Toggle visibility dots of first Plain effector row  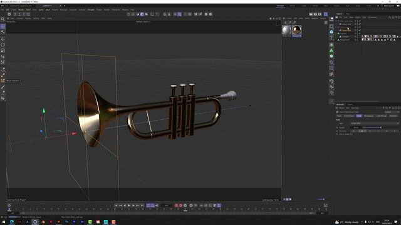[357, 21]
